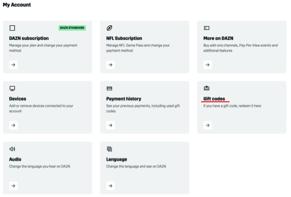Image resolution: width=291 pixels, height=197 pixels.
Task: Click the green DAZN STANDARD badge
Action: coord(72,28)
